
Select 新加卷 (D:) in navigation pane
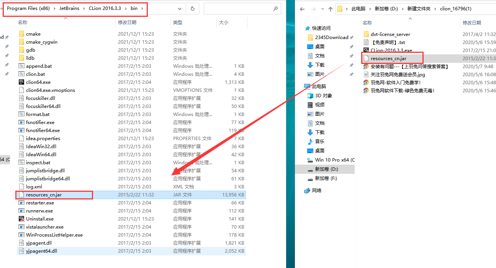pyautogui.click(x=326, y=169)
